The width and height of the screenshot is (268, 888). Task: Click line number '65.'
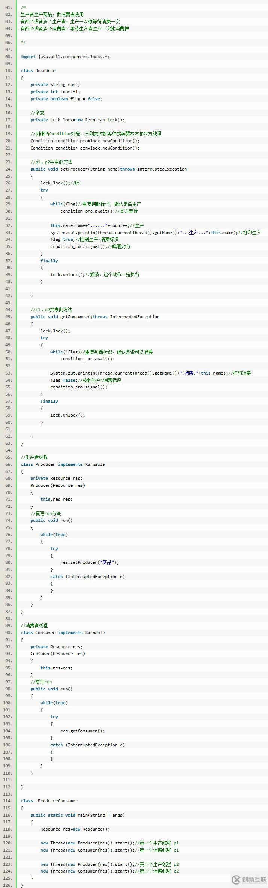[9, 457]
